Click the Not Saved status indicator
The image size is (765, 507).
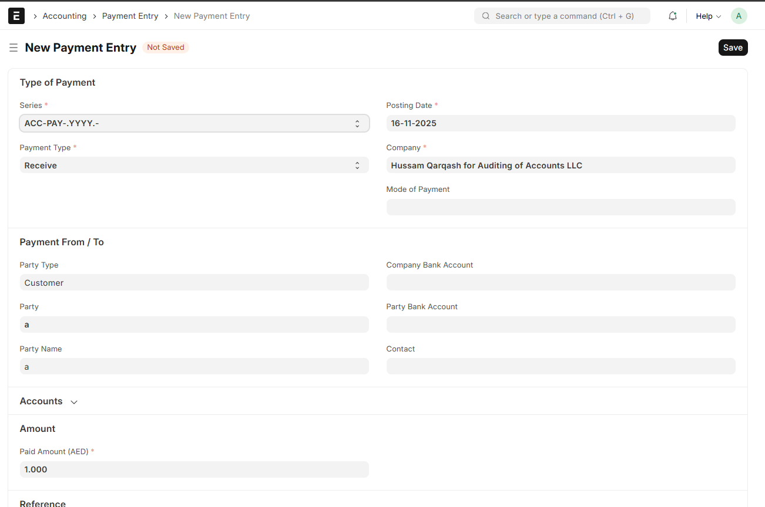[x=165, y=48]
